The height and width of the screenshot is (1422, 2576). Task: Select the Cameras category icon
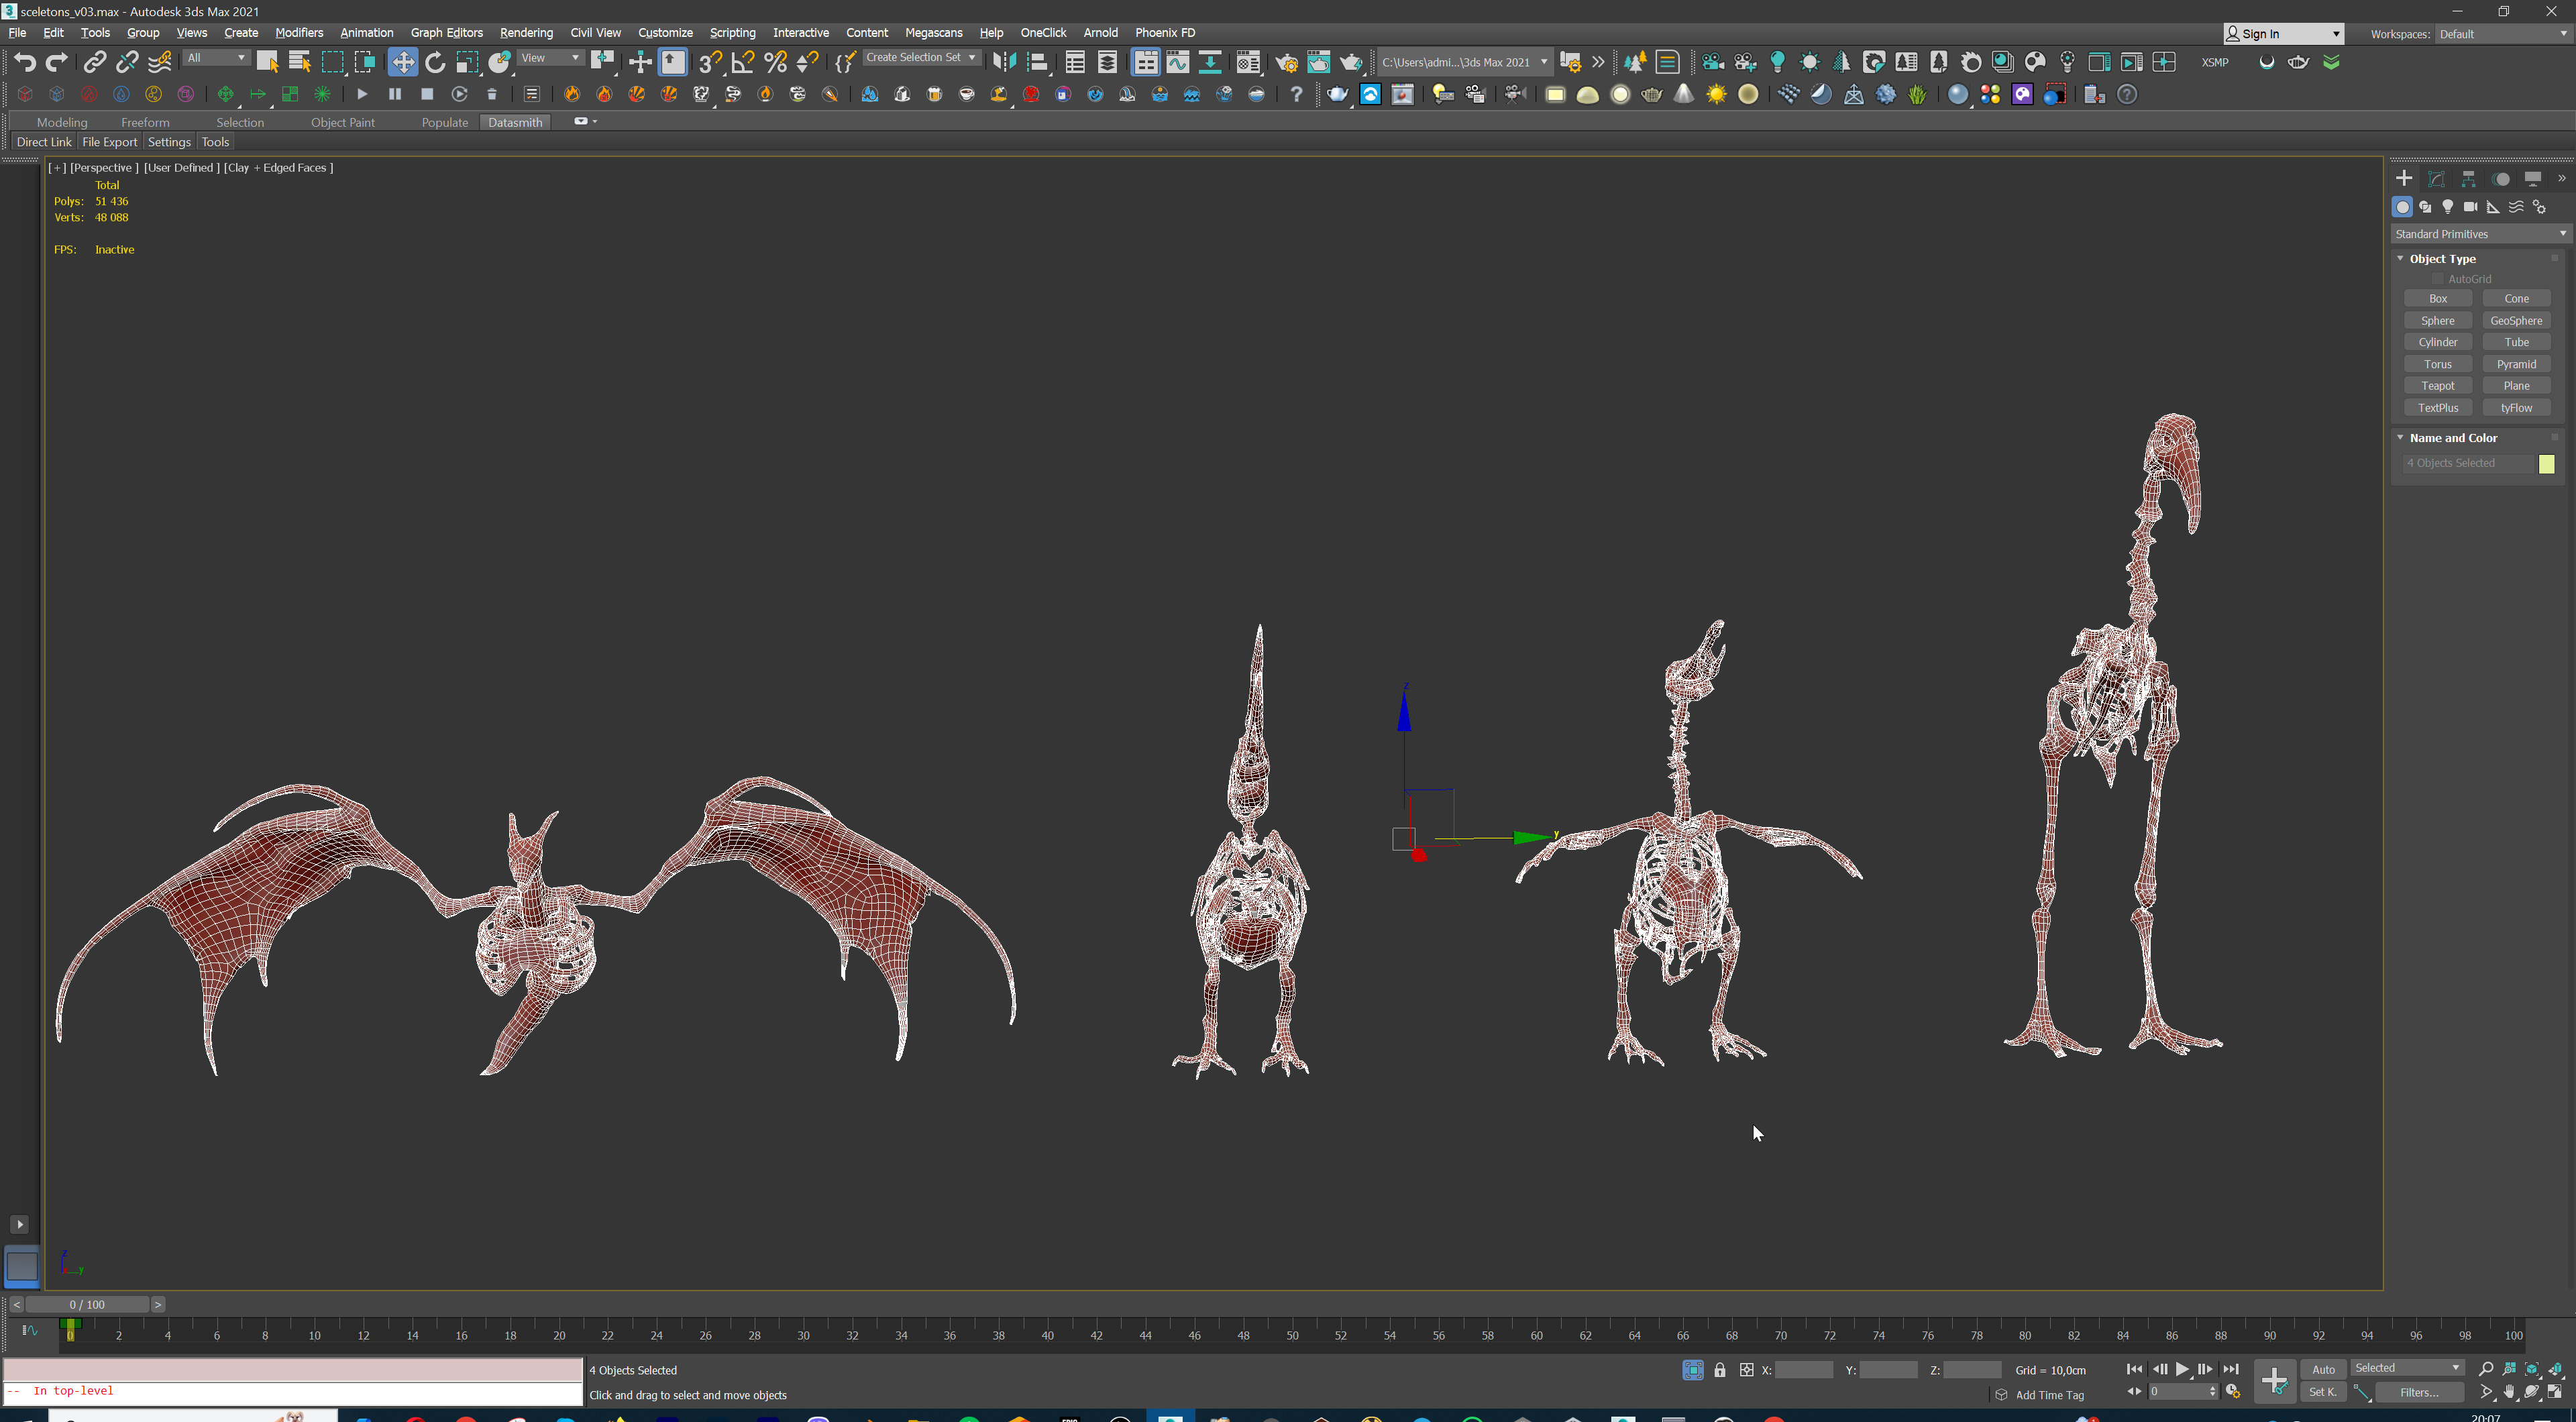click(2470, 207)
